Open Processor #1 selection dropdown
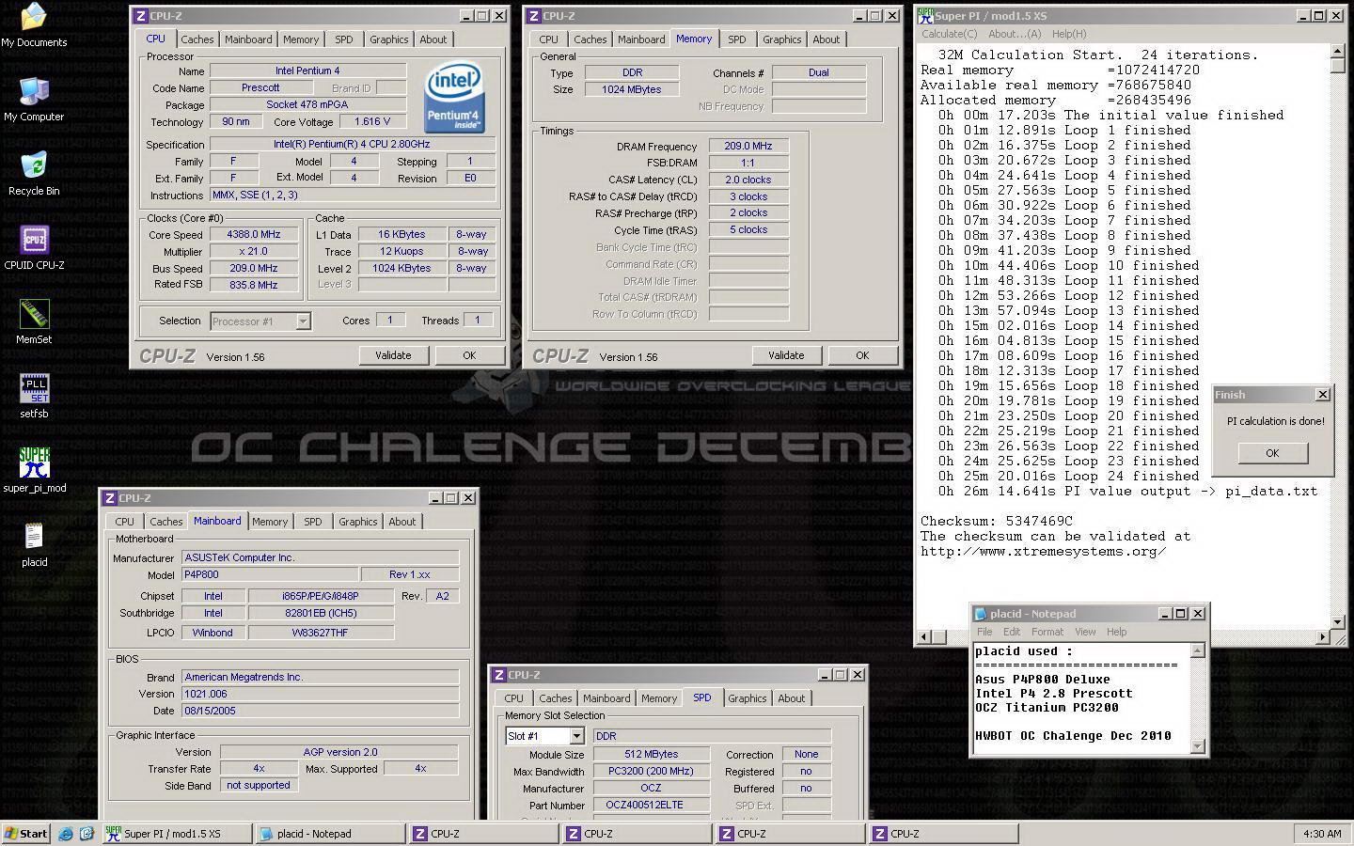Viewport: 1354px width, 846px height. pyautogui.click(x=303, y=321)
